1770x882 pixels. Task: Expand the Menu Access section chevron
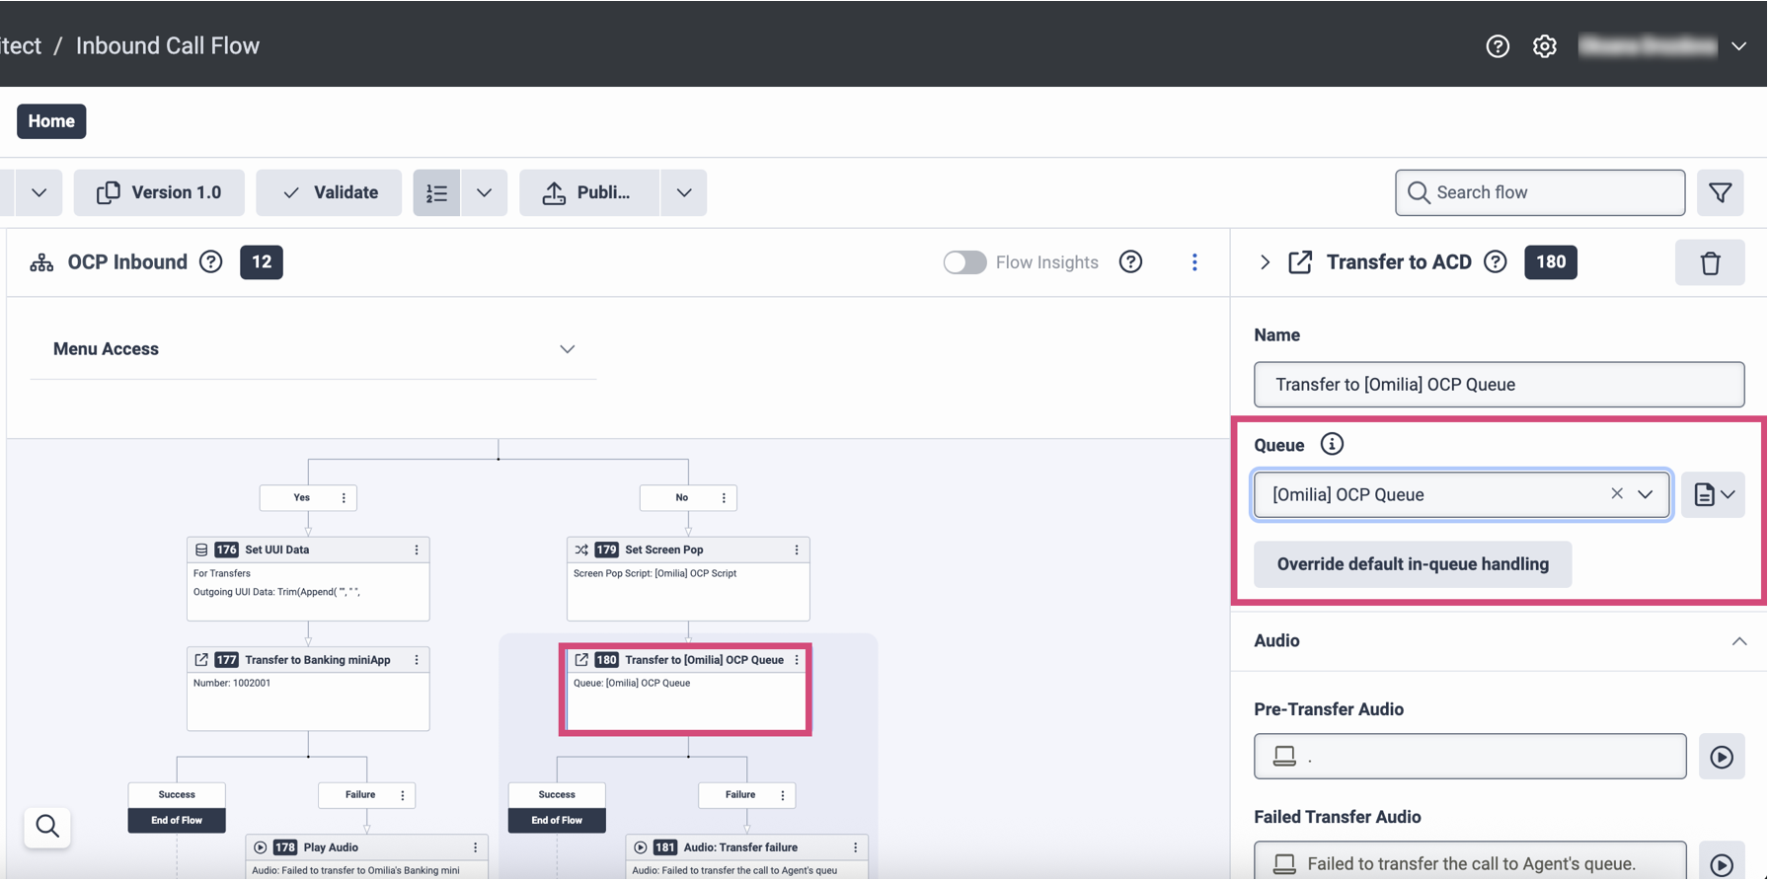567,349
